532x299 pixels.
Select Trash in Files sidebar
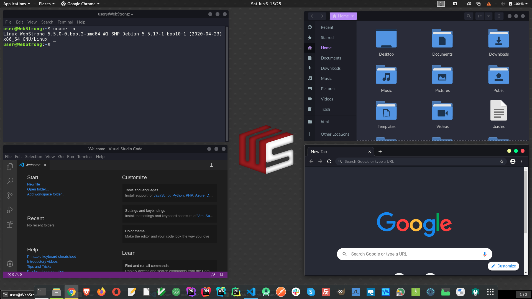[x=330, y=109]
